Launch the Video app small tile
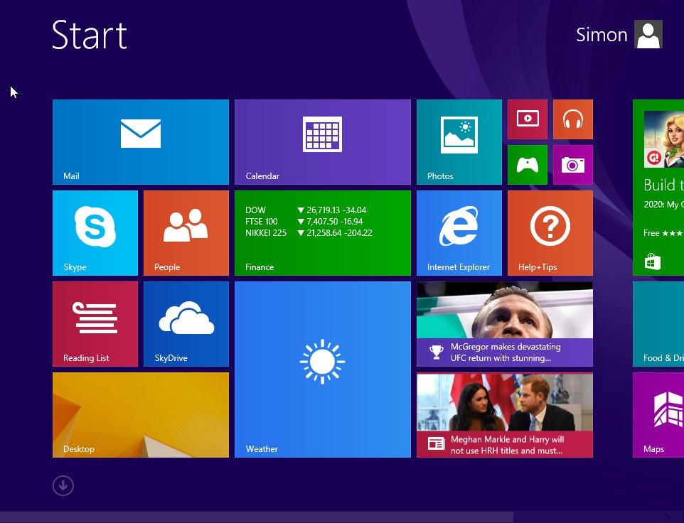684x523 pixels. (x=527, y=119)
